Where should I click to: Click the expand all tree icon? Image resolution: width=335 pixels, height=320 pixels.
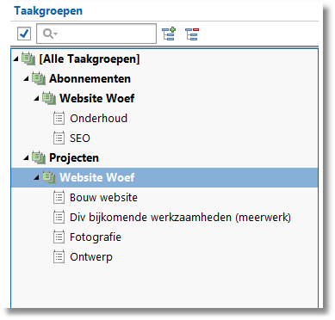tap(169, 34)
